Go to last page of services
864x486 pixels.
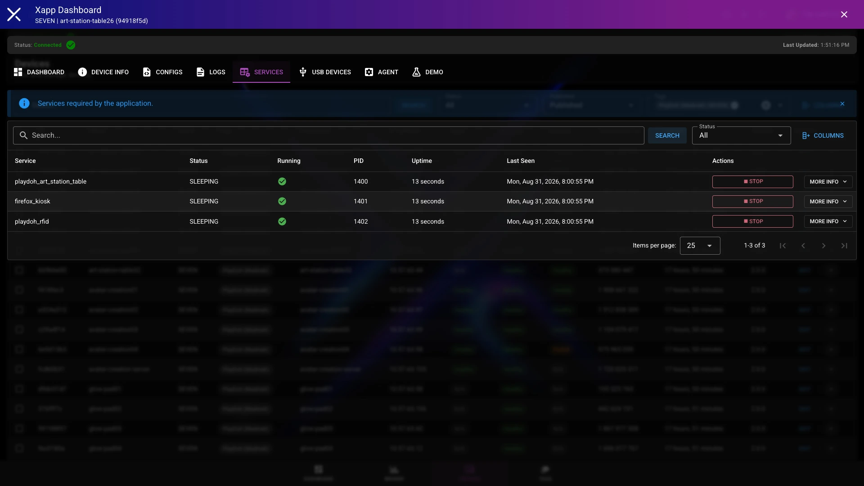point(844,246)
